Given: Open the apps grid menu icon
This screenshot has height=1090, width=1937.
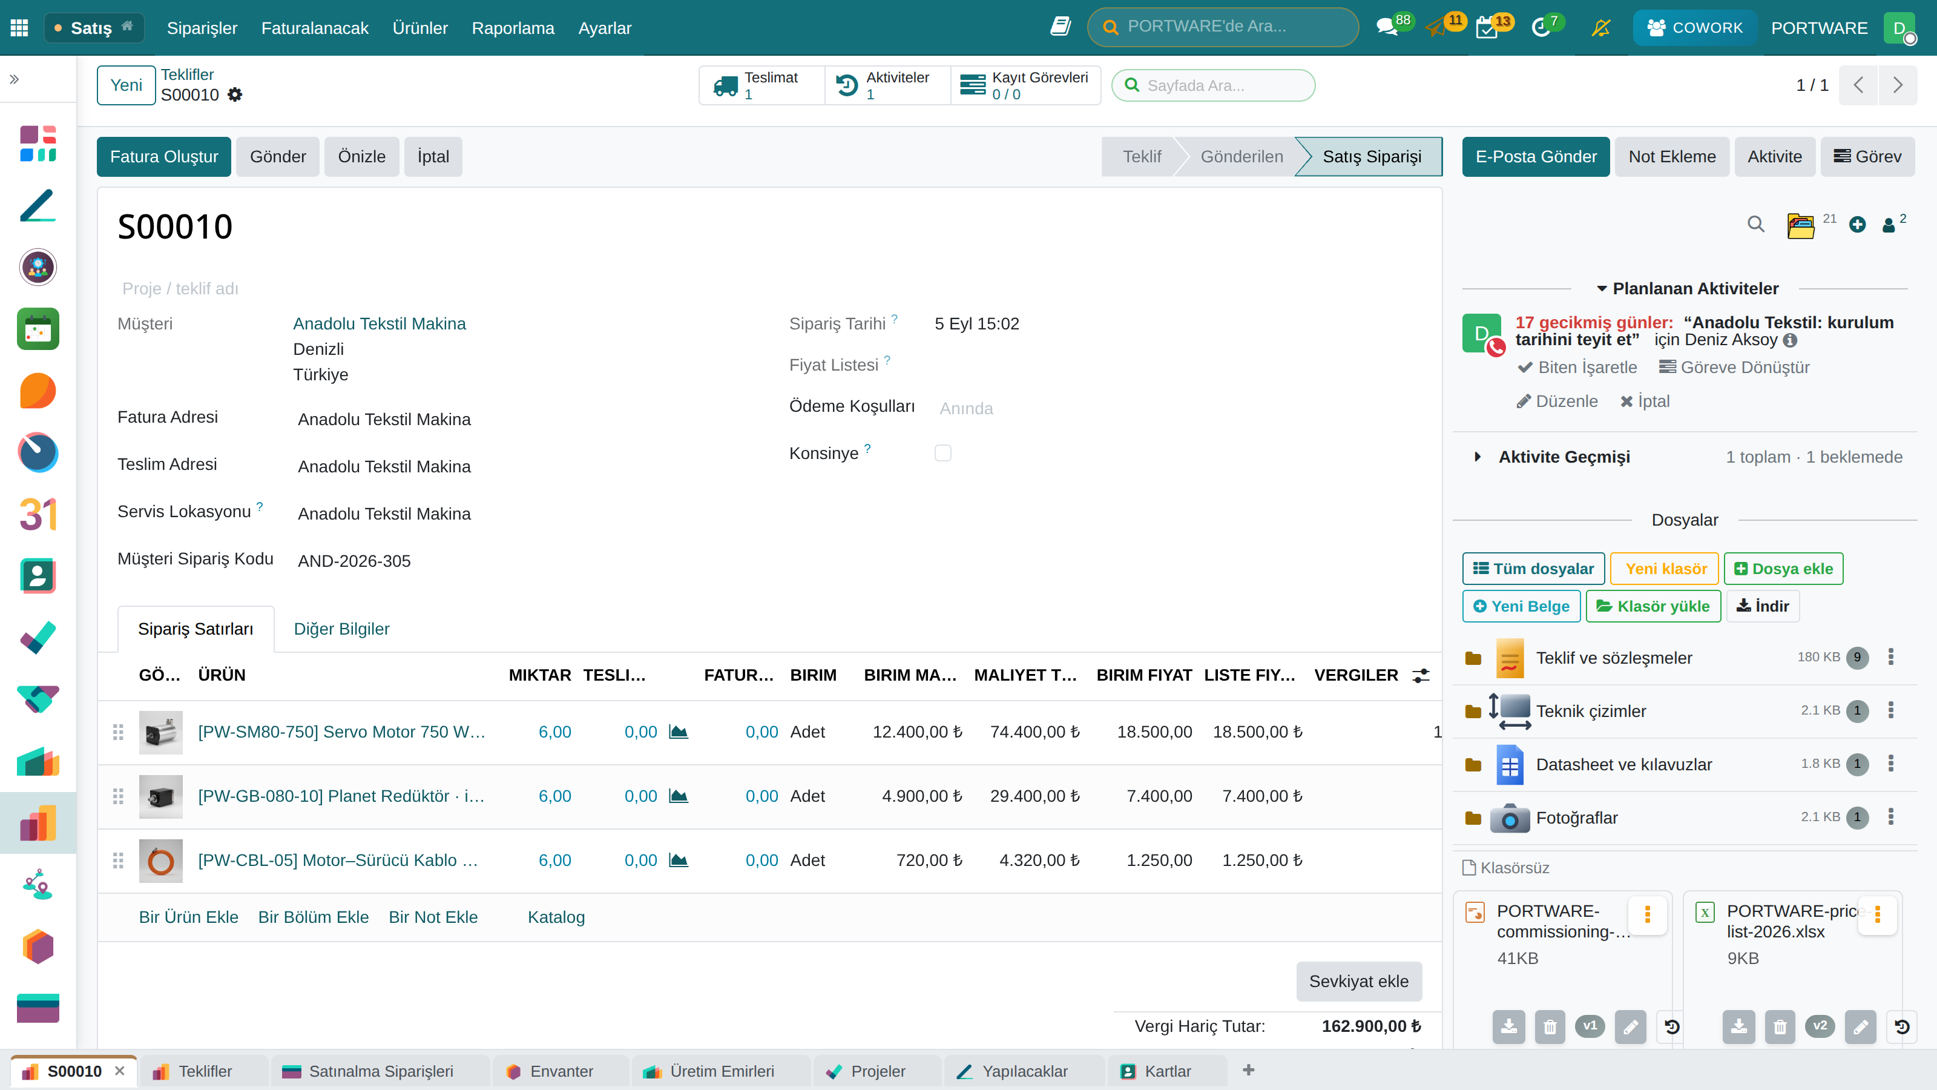Looking at the screenshot, I should 19,28.
